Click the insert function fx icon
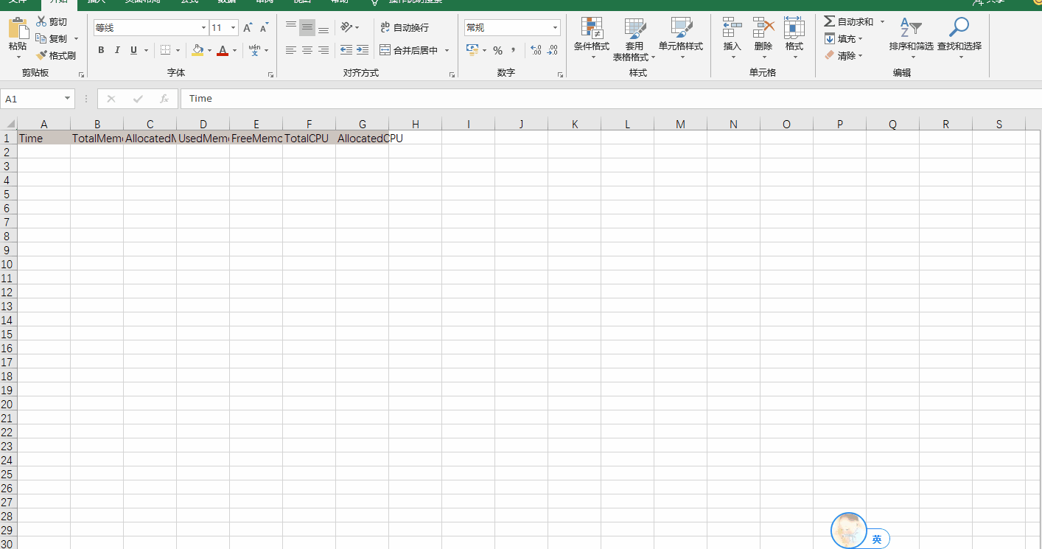The image size is (1042, 549). (164, 99)
